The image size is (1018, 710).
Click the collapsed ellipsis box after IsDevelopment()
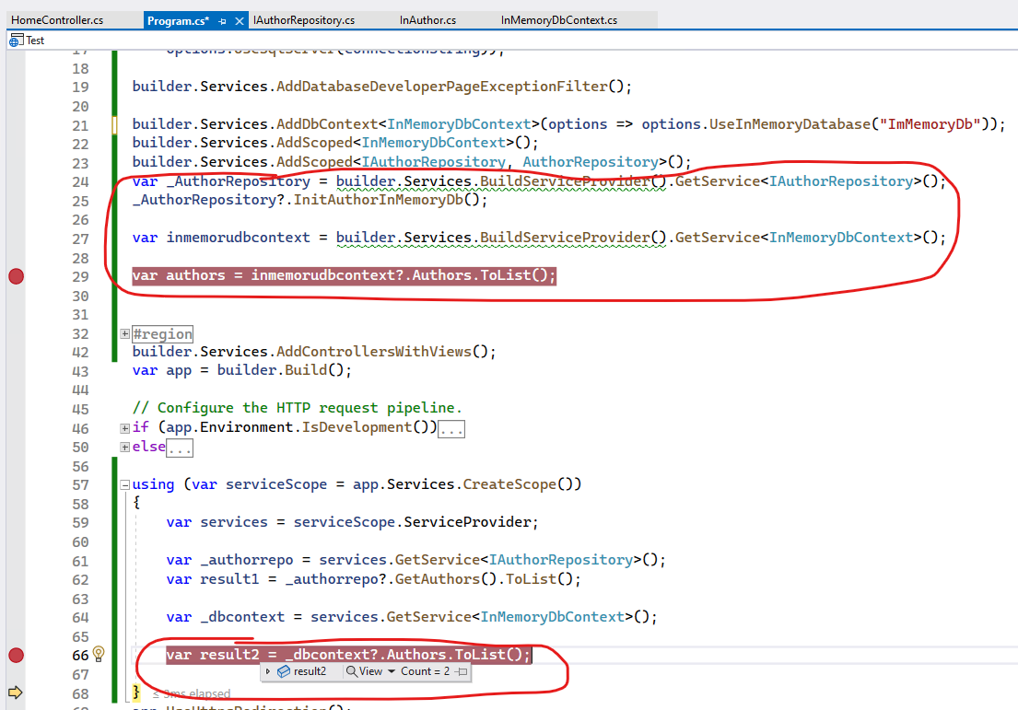tap(451, 429)
